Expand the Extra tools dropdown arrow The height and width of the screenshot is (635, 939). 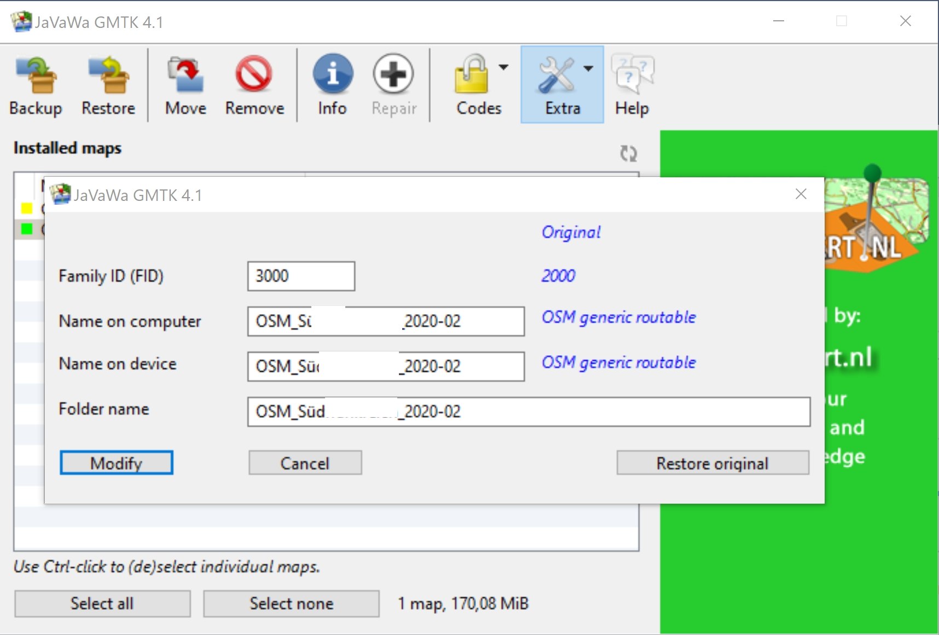[x=588, y=68]
